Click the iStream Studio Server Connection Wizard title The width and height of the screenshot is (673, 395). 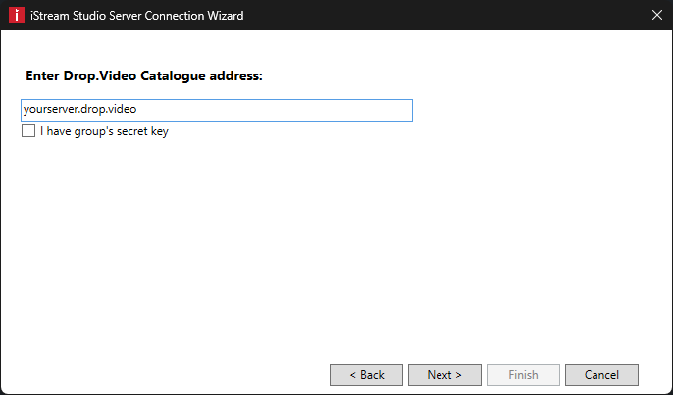coord(137,16)
